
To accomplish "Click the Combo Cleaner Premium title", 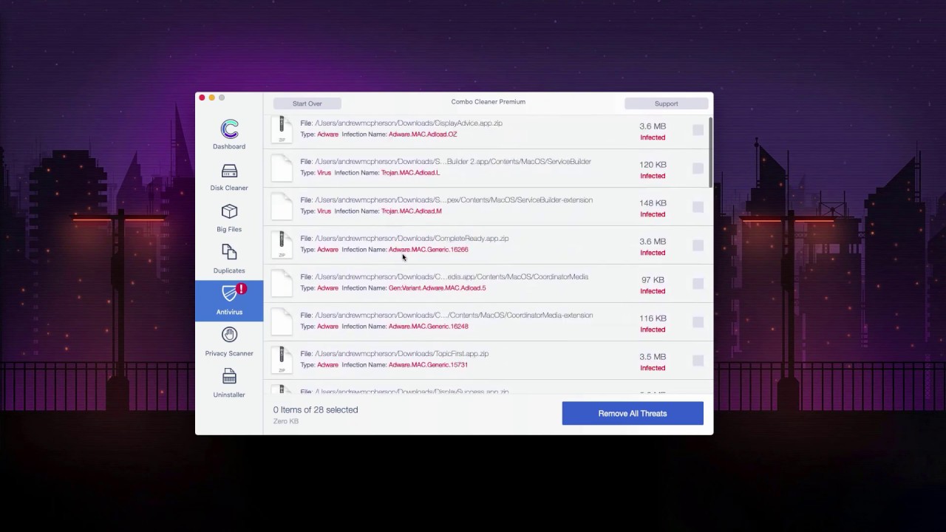I will 489,102.
